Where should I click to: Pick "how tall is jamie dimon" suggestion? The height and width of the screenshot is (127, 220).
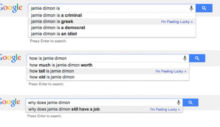(x=52, y=71)
